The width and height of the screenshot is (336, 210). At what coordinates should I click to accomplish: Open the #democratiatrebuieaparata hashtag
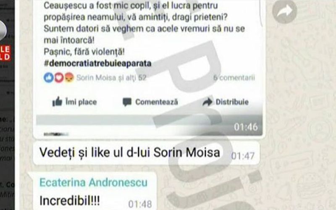(x=97, y=64)
